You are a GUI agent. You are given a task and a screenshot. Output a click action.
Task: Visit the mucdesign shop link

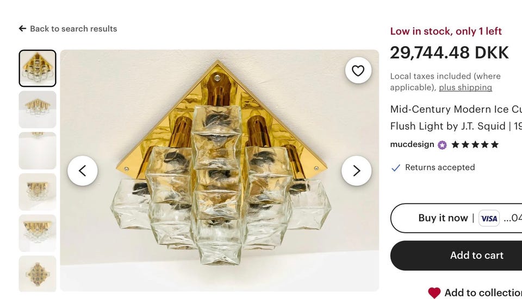click(412, 144)
